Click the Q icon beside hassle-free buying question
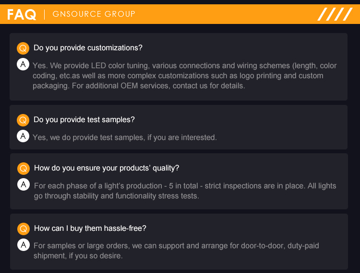This screenshot has width=360, height=273. (24, 228)
